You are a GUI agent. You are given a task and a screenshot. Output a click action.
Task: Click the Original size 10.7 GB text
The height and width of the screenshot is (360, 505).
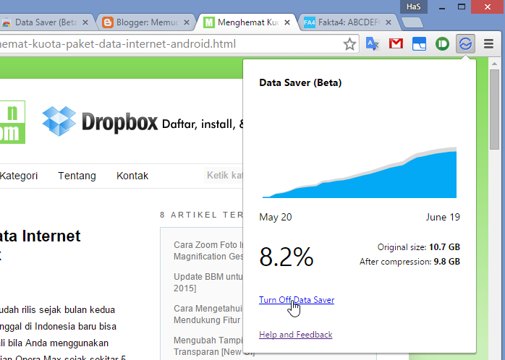419,247
